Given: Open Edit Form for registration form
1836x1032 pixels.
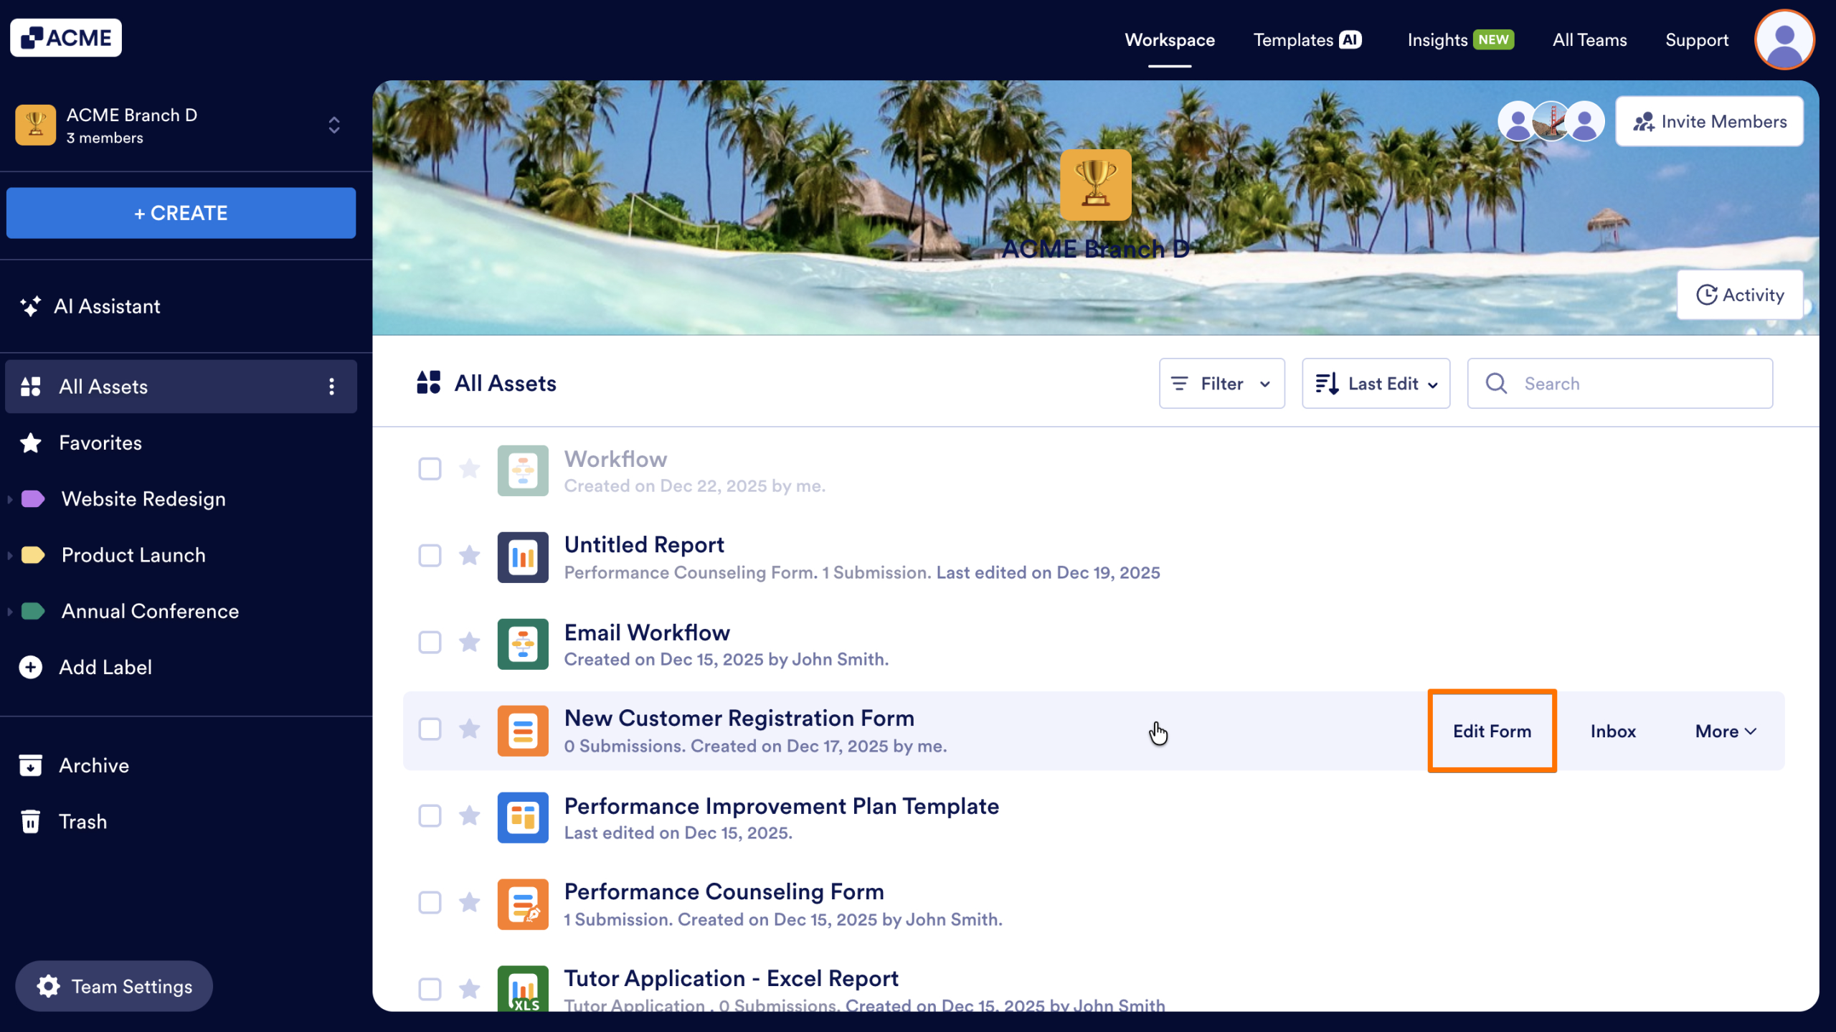Looking at the screenshot, I should (1492, 731).
